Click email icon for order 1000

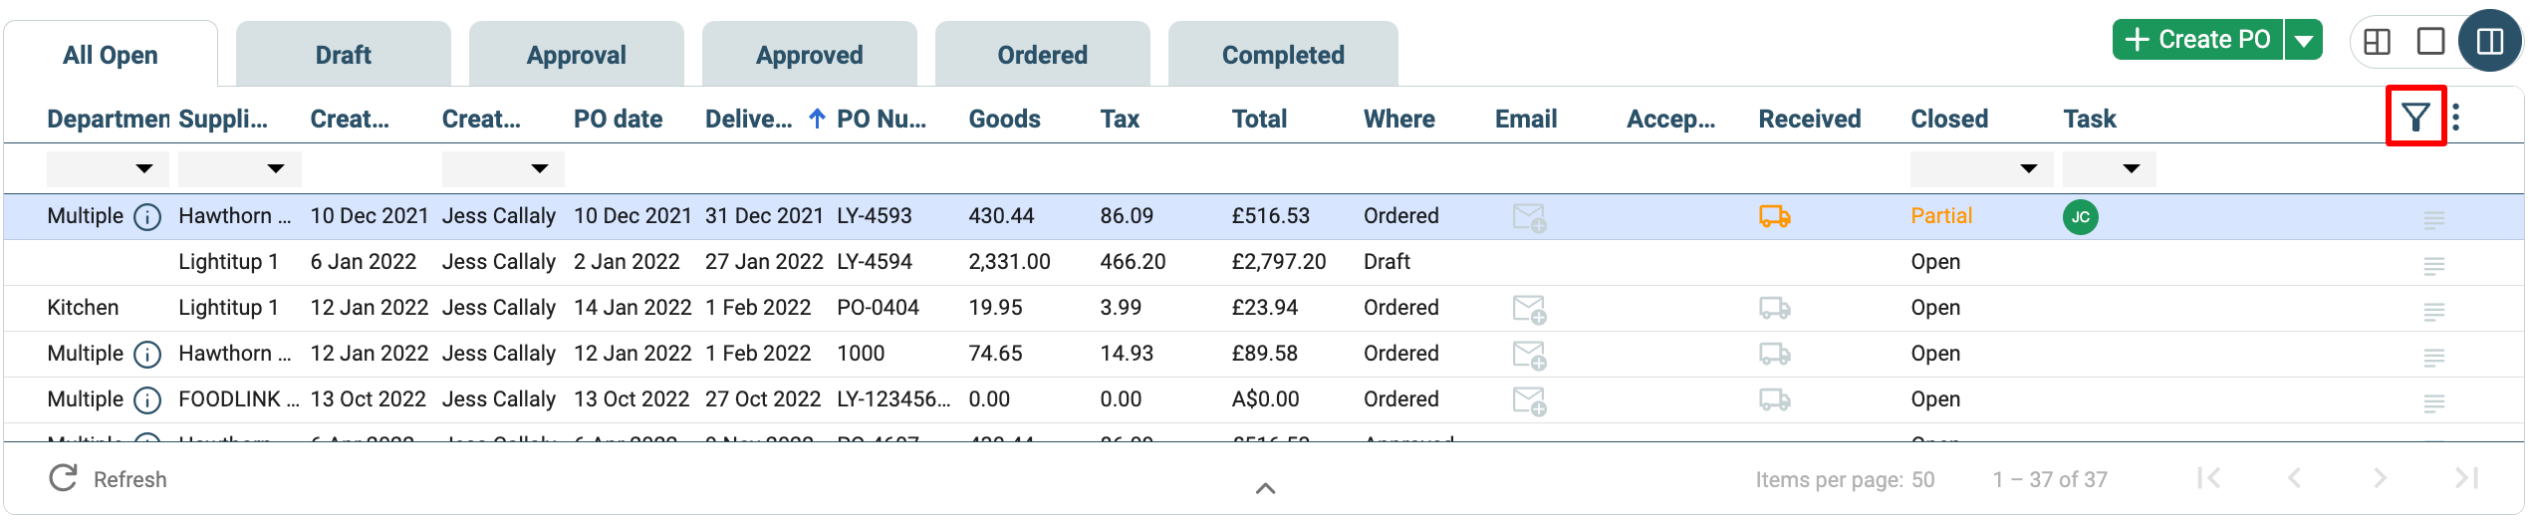click(x=1528, y=354)
